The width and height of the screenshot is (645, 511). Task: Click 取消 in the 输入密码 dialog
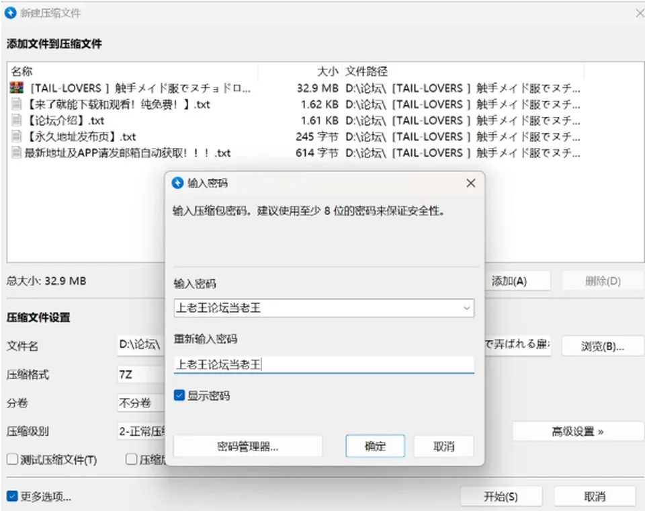coord(444,446)
